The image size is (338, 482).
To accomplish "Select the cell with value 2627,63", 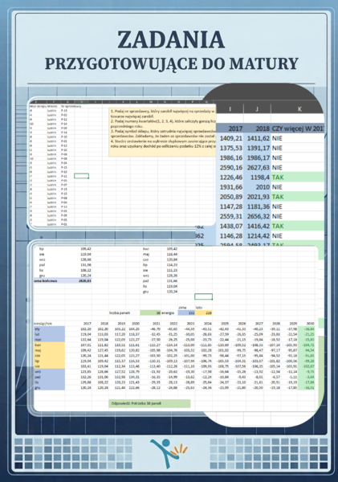I will pyautogui.click(x=257, y=168).
